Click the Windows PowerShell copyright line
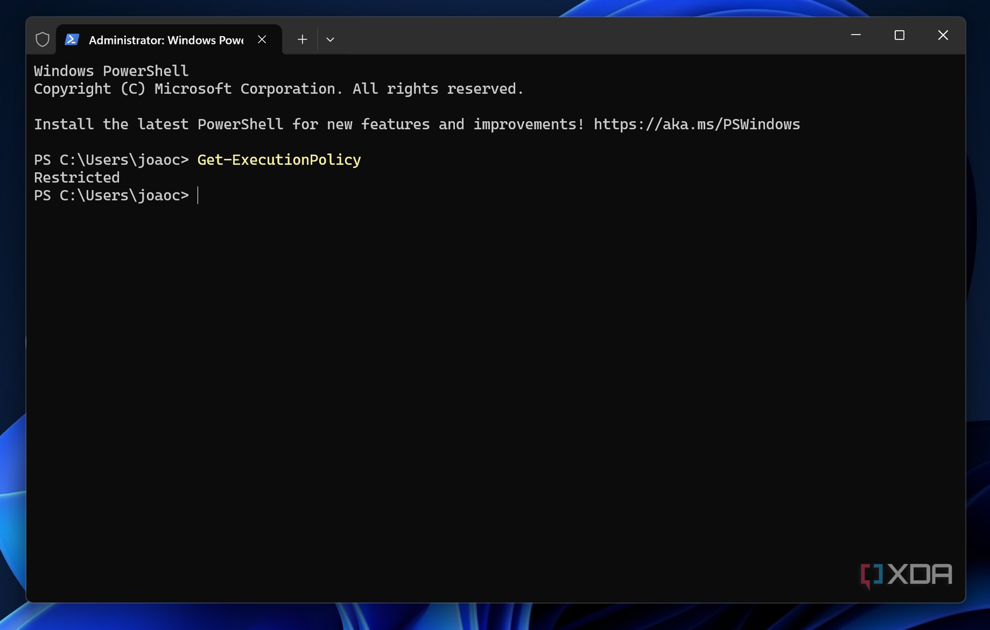Screen dimensions: 990x630 tap(278, 88)
